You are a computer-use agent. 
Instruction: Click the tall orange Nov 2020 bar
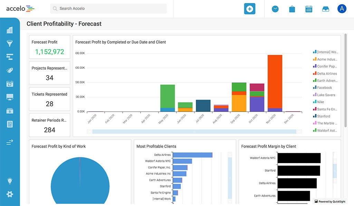[x=275, y=81]
